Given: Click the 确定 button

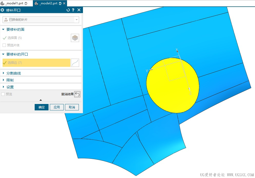Looking at the screenshot, I should (x=41, y=107).
